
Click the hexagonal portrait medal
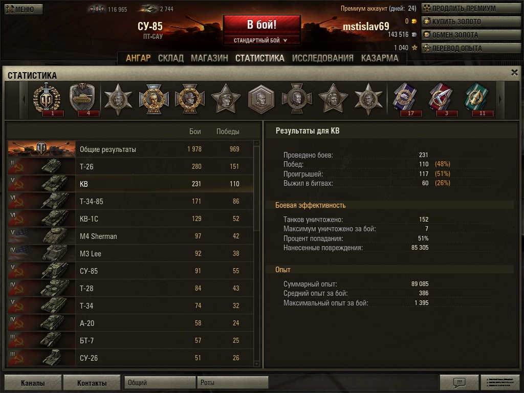(261, 99)
